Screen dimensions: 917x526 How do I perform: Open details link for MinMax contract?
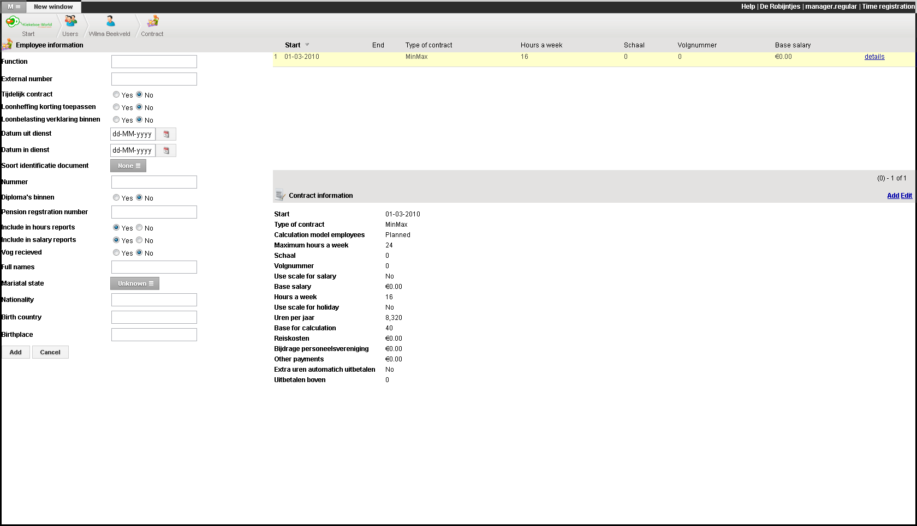(x=874, y=57)
